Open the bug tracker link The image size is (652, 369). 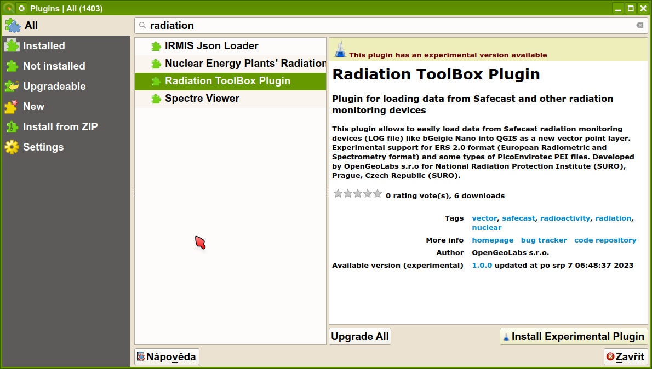click(x=544, y=240)
